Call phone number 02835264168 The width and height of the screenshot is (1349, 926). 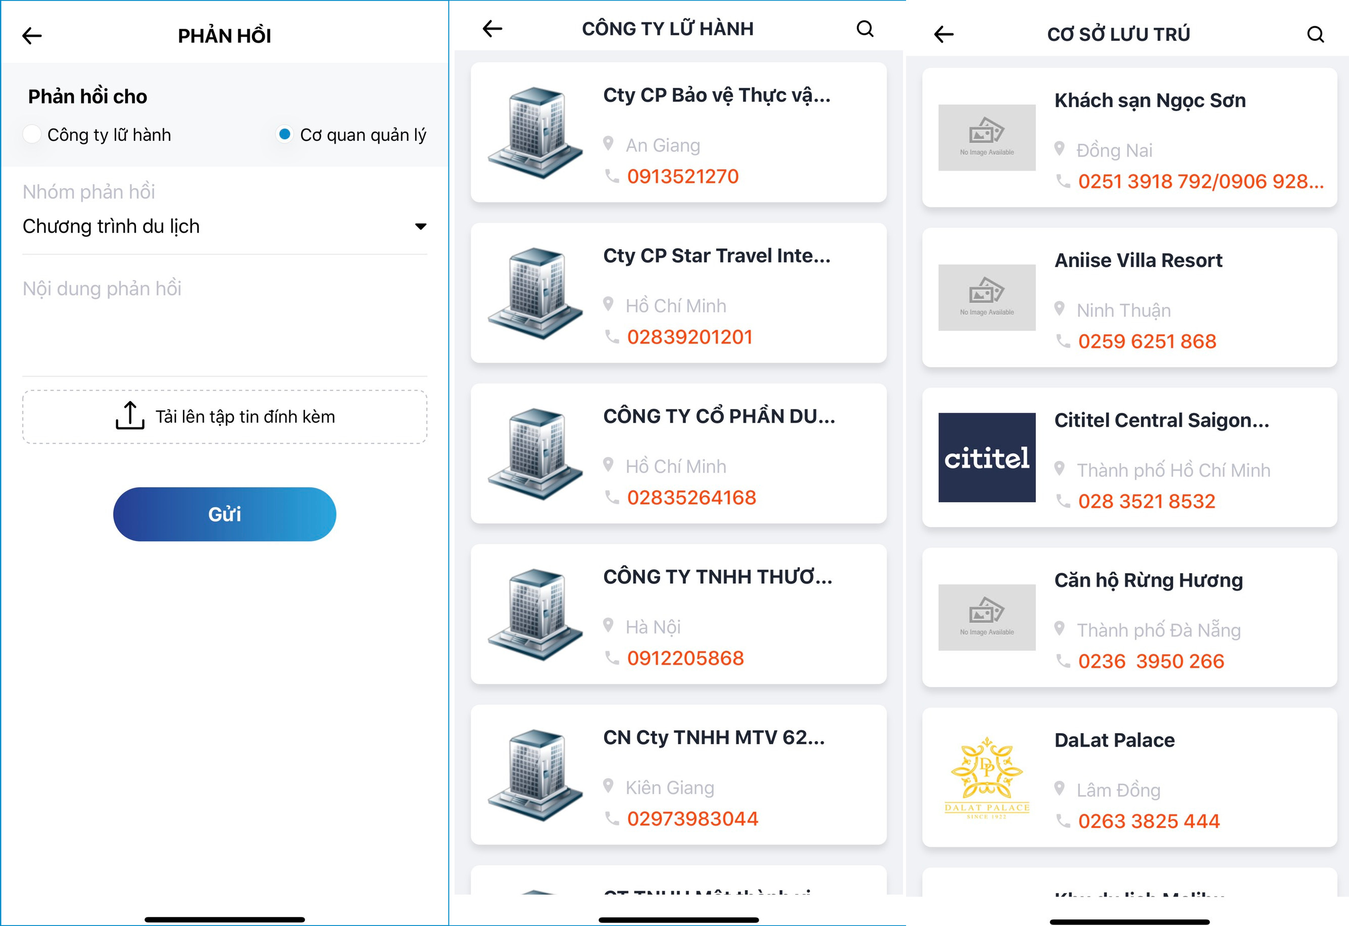[x=691, y=498]
